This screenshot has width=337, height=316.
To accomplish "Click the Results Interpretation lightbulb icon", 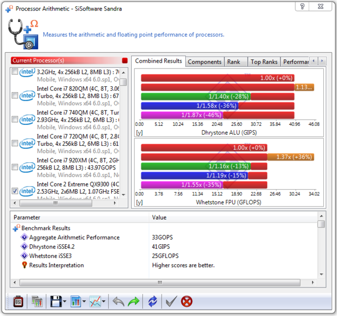I will tap(25, 265).
